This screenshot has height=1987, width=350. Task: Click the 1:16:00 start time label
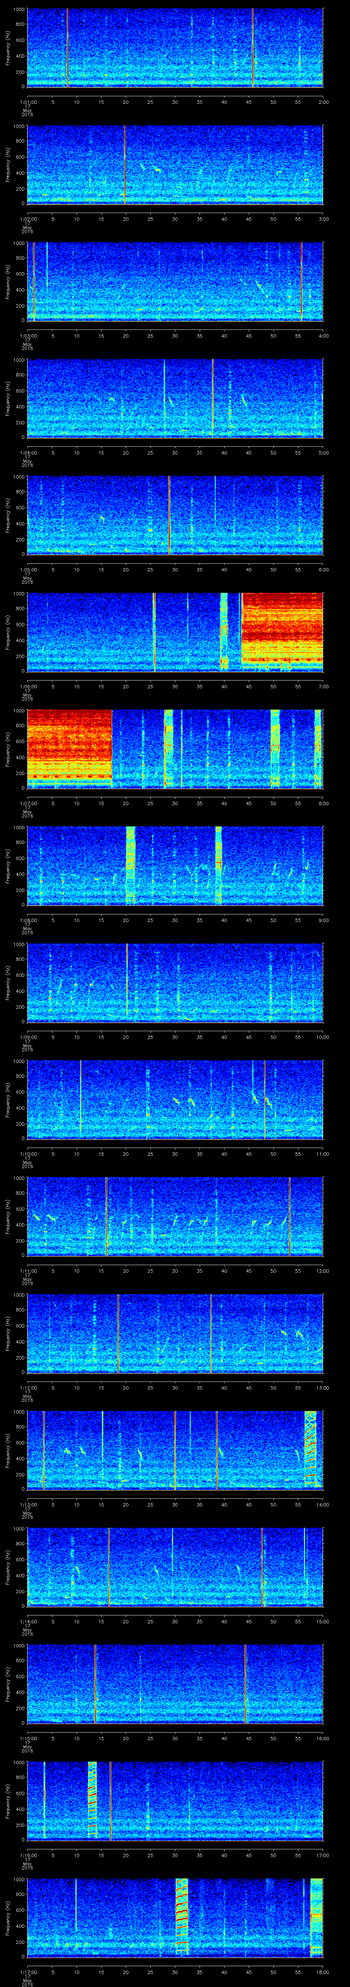(x=28, y=1854)
